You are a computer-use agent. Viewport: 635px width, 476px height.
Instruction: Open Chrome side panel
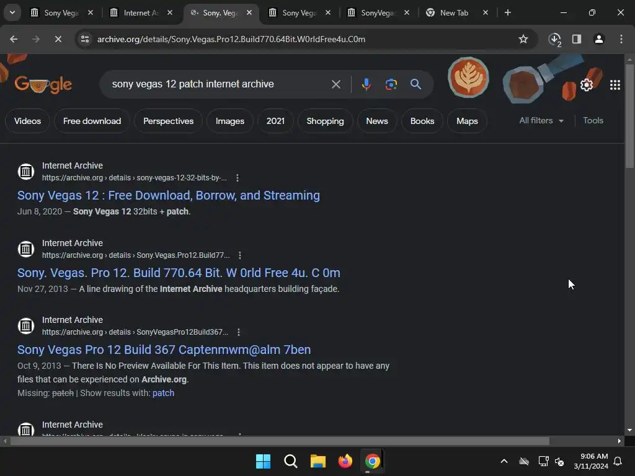(577, 39)
